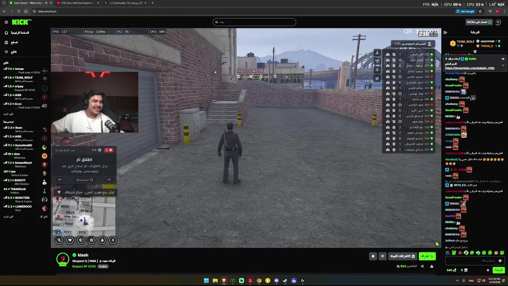
Task: Expand the gift leaderboard
Action: pyautogui.click(x=475, y=52)
